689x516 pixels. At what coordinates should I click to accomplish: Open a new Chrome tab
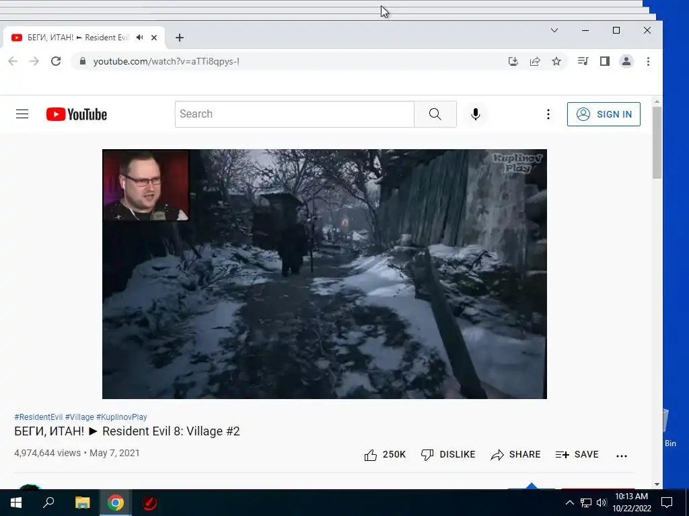tap(179, 38)
